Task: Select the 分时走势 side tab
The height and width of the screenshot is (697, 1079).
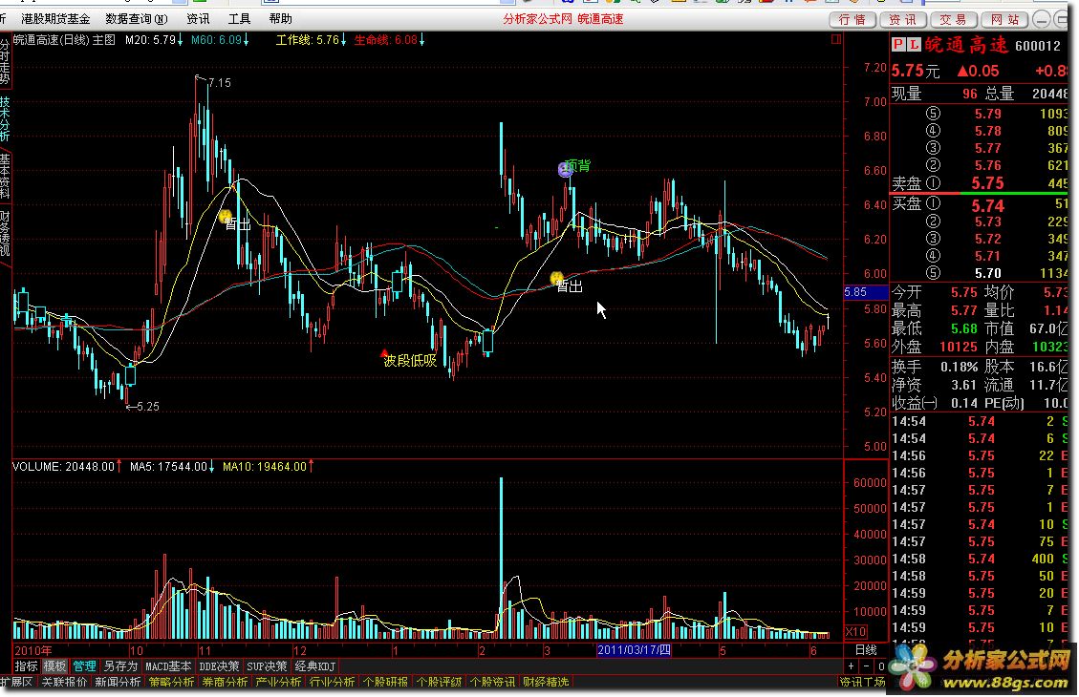Action: (5, 62)
